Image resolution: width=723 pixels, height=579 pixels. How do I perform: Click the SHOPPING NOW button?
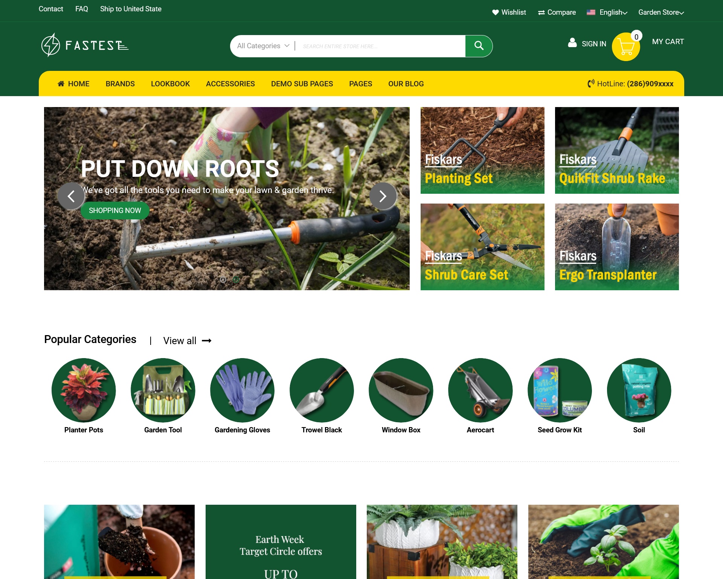(115, 210)
